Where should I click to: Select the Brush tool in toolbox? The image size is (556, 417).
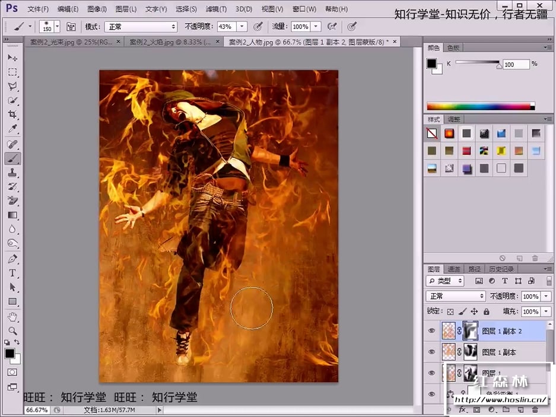[x=12, y=158]
